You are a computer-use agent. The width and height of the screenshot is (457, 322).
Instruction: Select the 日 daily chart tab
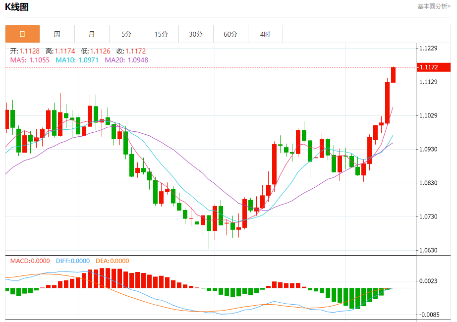[22, 34]
